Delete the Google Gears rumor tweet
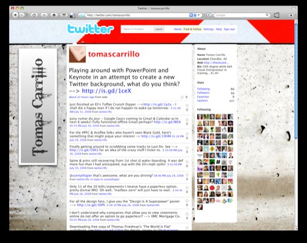The height and width of the screenshot is (243, 307). (x=187, y=124)
